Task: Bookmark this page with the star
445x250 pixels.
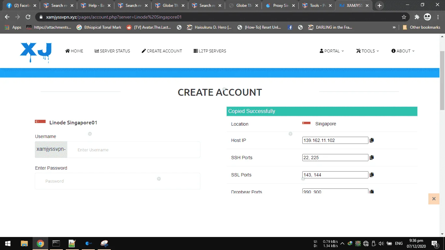Action: click(404, 17)
